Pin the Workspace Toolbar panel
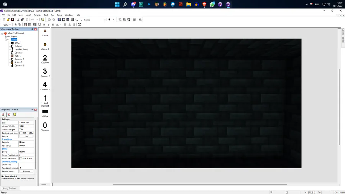The image size is (345, 194). point(32,29)
